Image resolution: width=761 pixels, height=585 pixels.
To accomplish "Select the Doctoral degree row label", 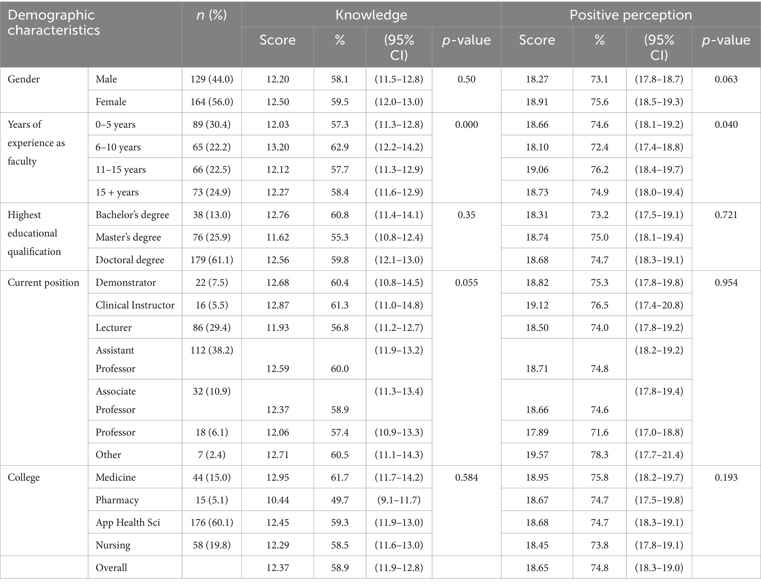I will click(130, 260).
